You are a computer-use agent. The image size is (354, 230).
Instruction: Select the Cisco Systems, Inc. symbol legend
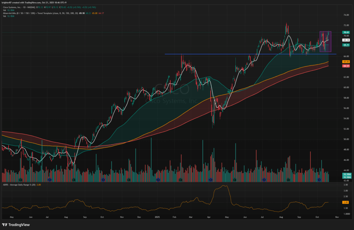click(x=21, y=6)
